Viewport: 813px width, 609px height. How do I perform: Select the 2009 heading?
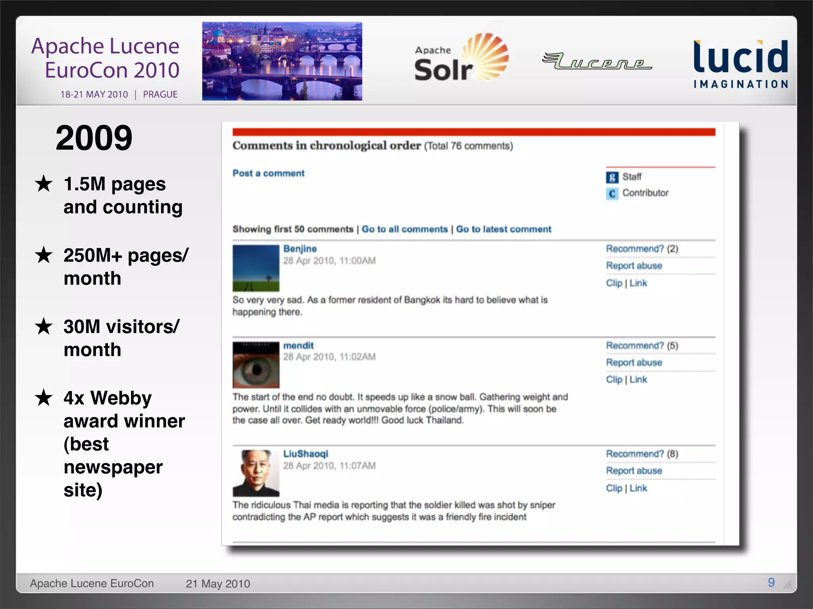click(94, 138)
